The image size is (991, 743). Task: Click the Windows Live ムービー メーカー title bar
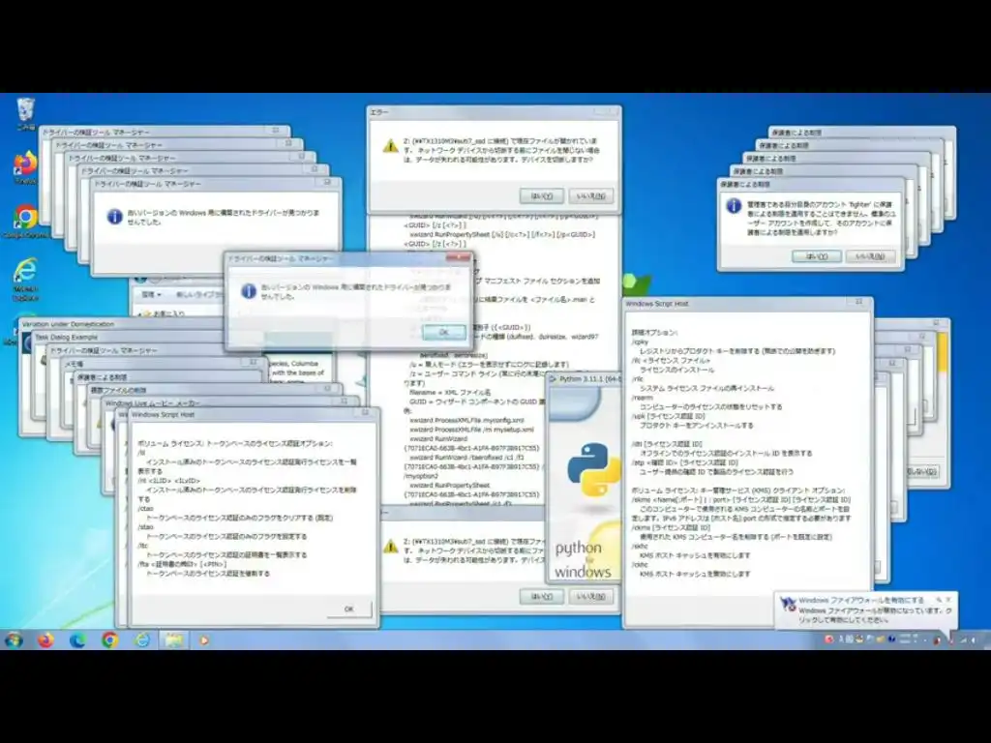(x=230, y=402)
